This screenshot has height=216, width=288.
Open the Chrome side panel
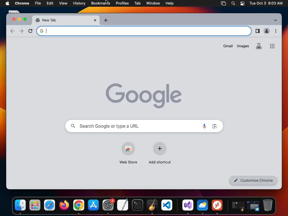pos(258,31)
